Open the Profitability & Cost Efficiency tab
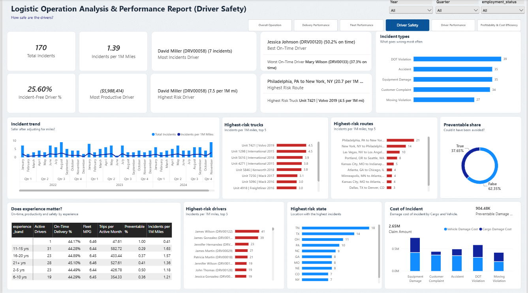The height and width of the screenshot is (293, 528). tap(499, 25)
